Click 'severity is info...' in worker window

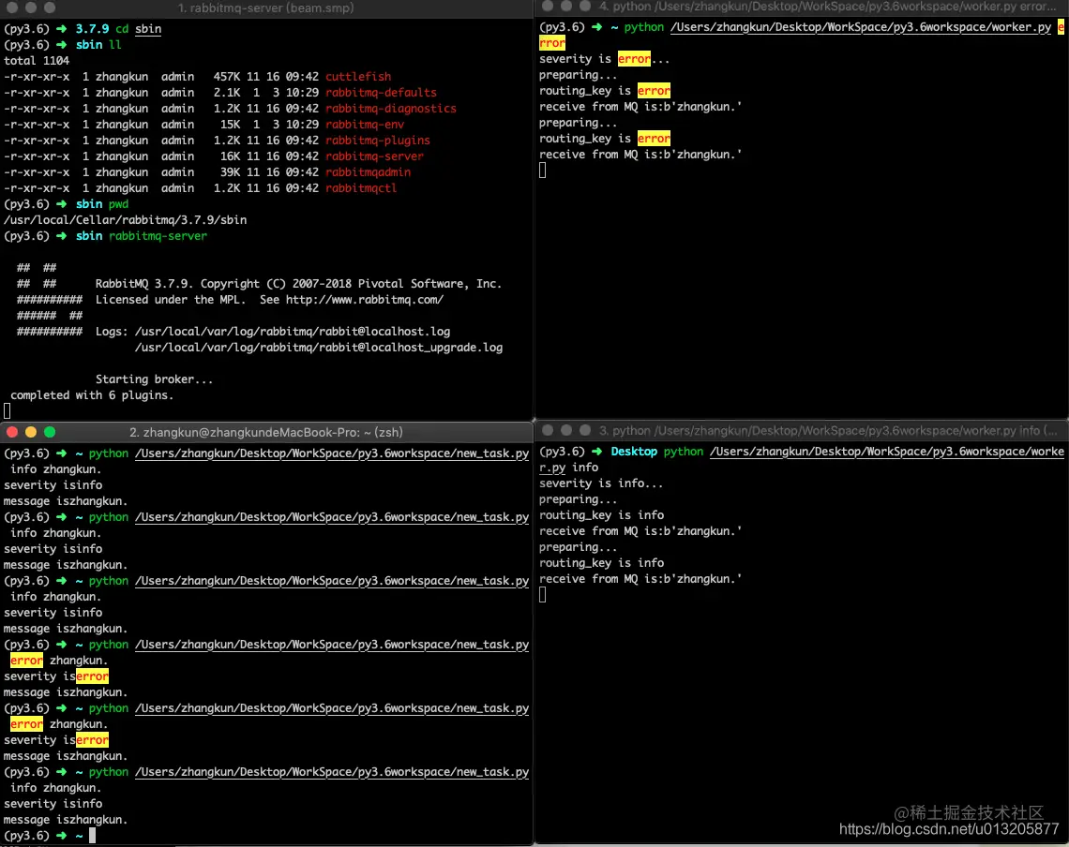point(601,483)
